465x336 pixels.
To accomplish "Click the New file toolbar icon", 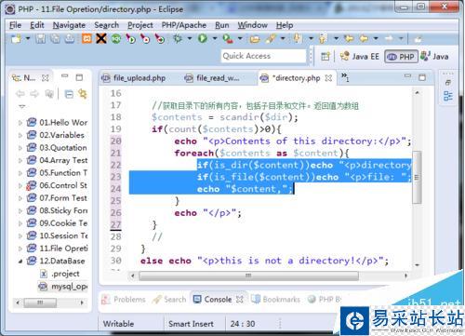I will pos(16,39).
